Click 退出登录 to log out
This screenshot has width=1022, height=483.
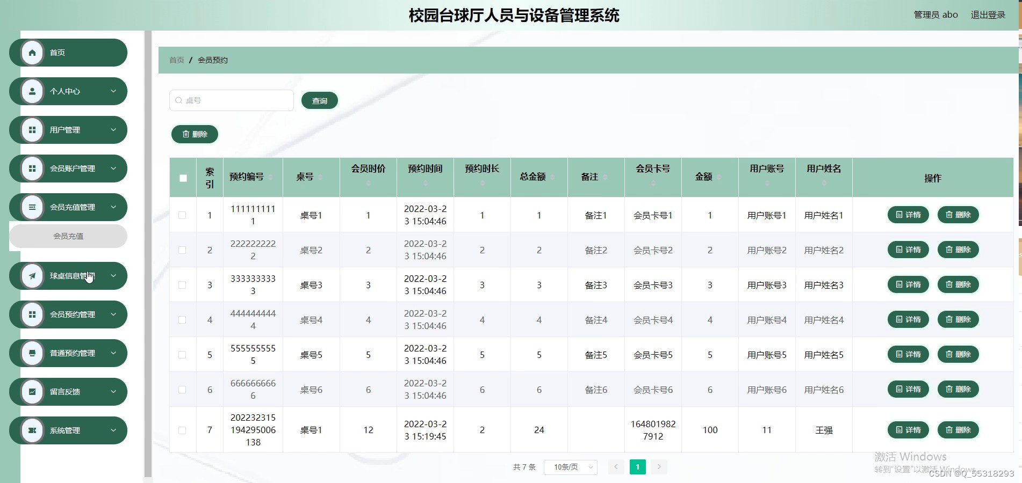point(987,14)
